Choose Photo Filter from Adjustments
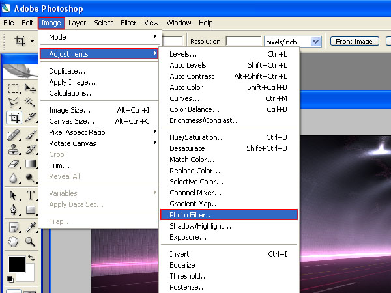 coord(229,215)
